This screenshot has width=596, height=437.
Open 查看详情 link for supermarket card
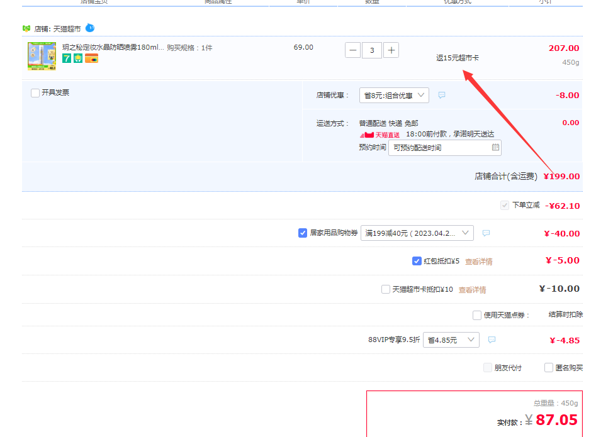point(472,290)
